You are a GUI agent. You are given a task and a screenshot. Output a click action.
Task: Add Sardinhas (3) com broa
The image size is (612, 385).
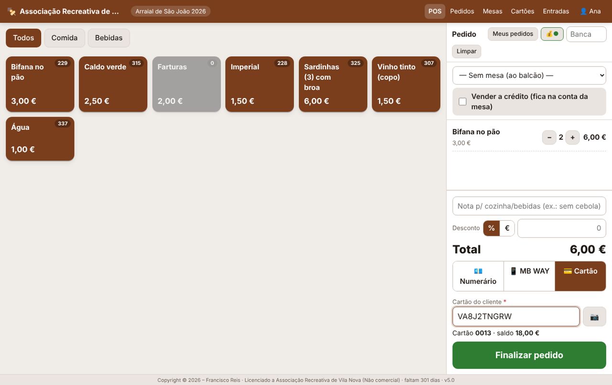pos(333,85)
